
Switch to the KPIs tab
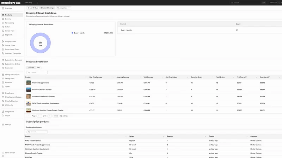[x=38, y=68]
